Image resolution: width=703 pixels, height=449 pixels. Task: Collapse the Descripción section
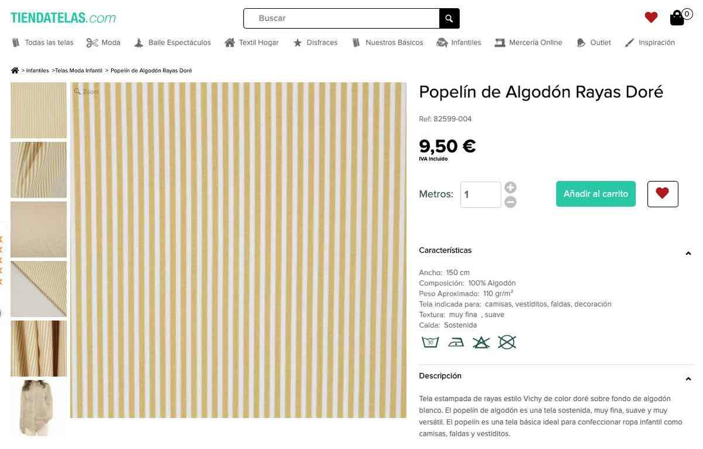tap(688, 379)
